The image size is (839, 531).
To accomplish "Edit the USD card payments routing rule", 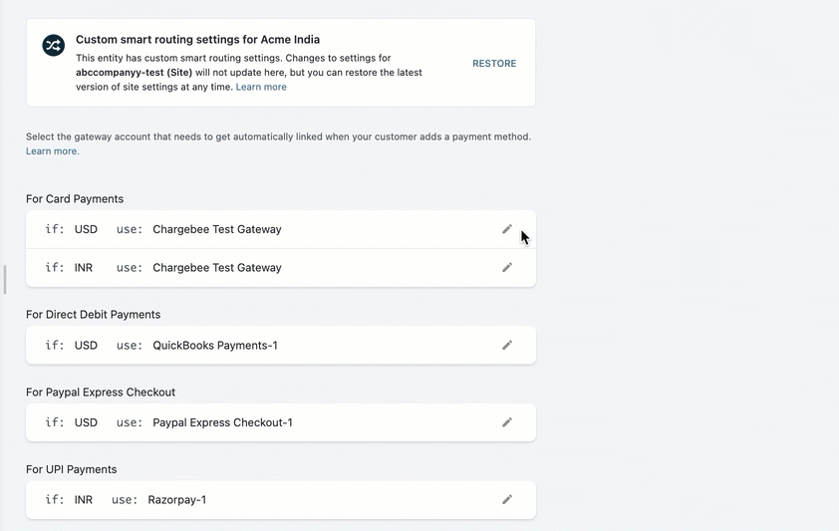I will [x=507, y=229].
